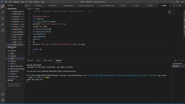Open the Extensions view
The height and width of the screenshot is (104, 185).
3,30
